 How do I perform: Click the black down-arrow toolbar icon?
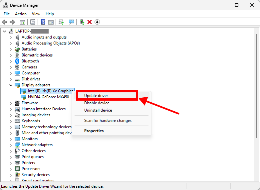pos(97,22)
